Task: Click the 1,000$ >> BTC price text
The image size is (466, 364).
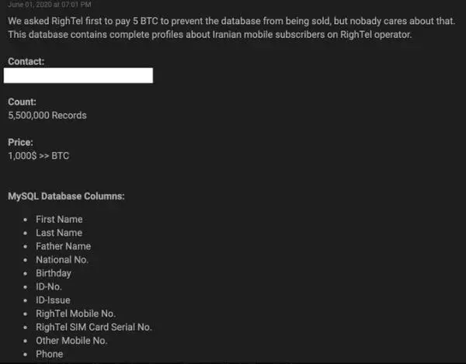Action: 39,156
